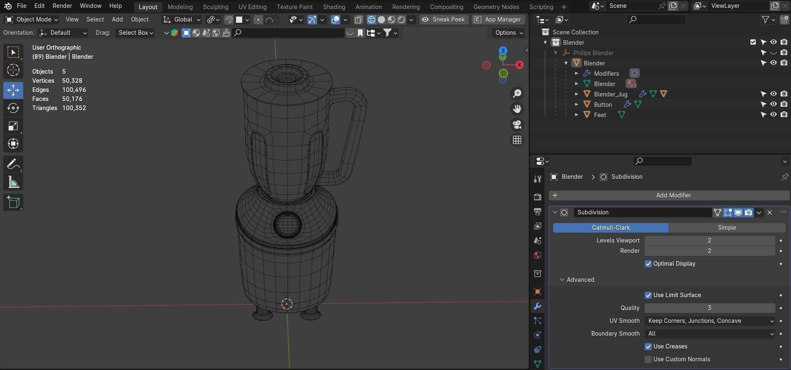Open Boundary Smooth dropdown
This screenshot has width=791, height=370.
coord(710,334)
